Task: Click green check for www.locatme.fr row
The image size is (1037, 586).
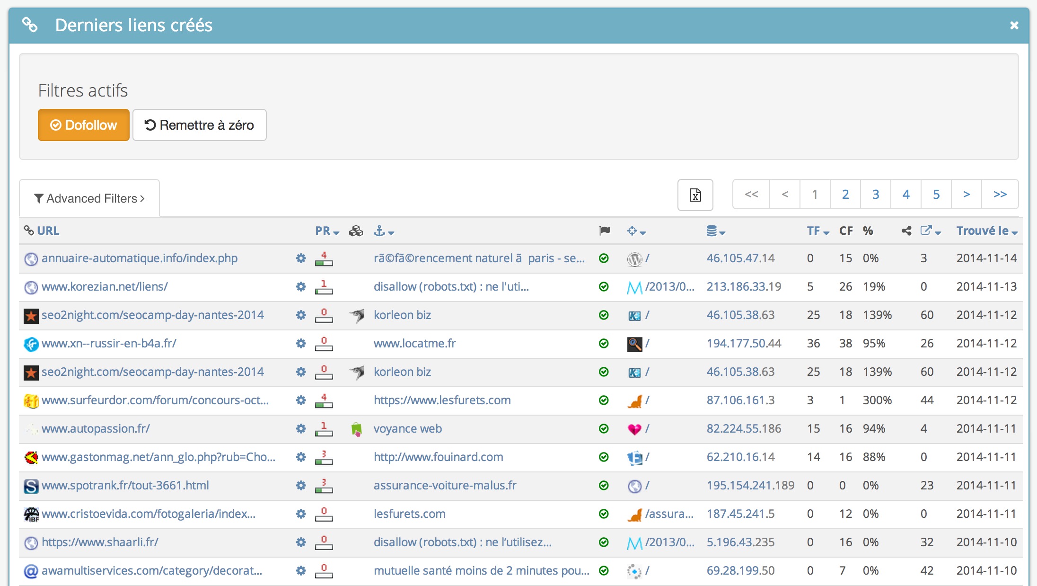Action: [604, 343]
